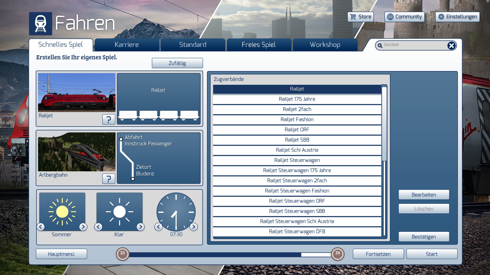Advance weather with right arrow beside Klar
This screenshot has height=275, width=490.
140,227
